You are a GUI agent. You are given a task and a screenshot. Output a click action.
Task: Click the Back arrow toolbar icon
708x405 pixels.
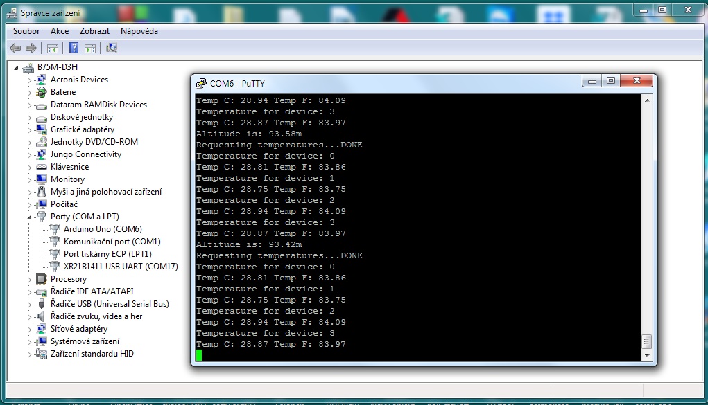point(15,48)
